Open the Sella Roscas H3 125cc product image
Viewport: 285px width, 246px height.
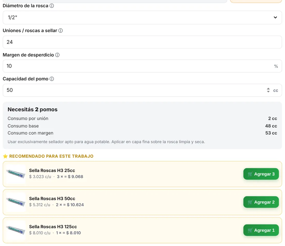point(16,230)
